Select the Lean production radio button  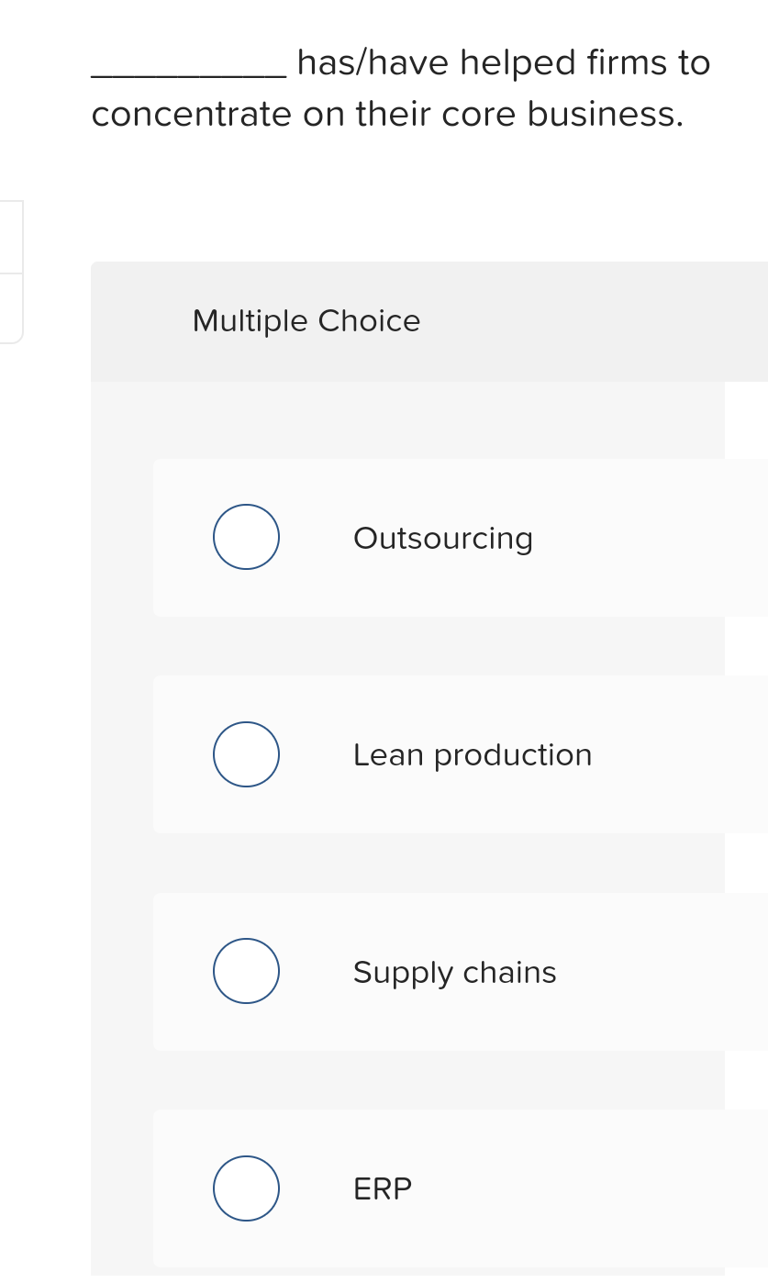click(x=246, y=754)
